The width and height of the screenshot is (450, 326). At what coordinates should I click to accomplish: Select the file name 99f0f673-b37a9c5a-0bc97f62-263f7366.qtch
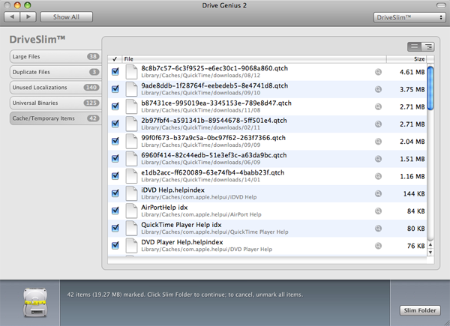[213, 138]
